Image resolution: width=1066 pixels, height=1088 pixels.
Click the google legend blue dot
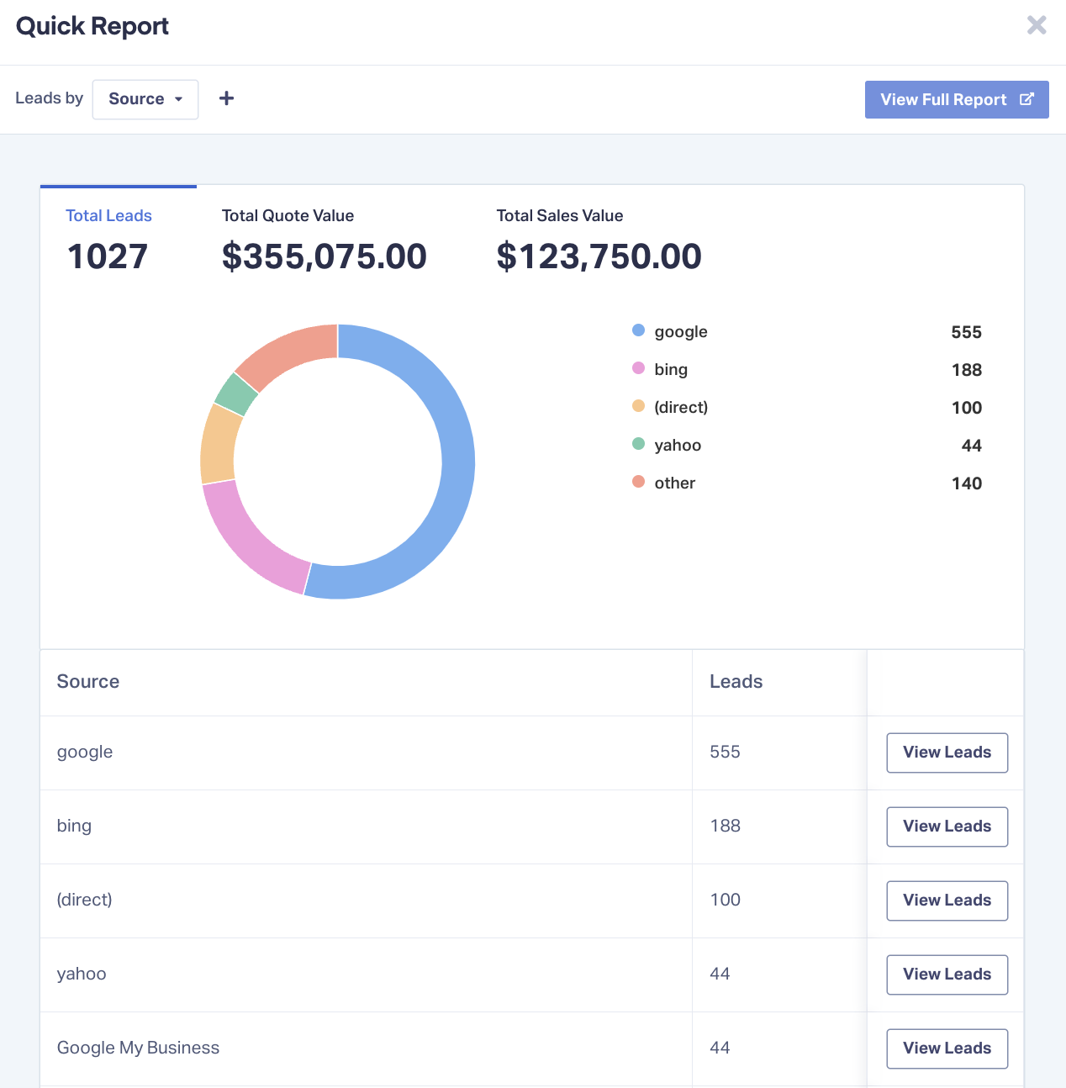coord(638,330)
